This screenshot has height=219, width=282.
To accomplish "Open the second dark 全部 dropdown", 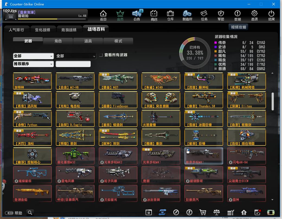I will click(76, 56).
